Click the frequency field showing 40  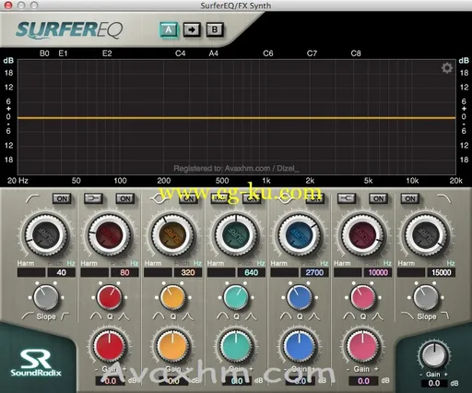point(61,272)
